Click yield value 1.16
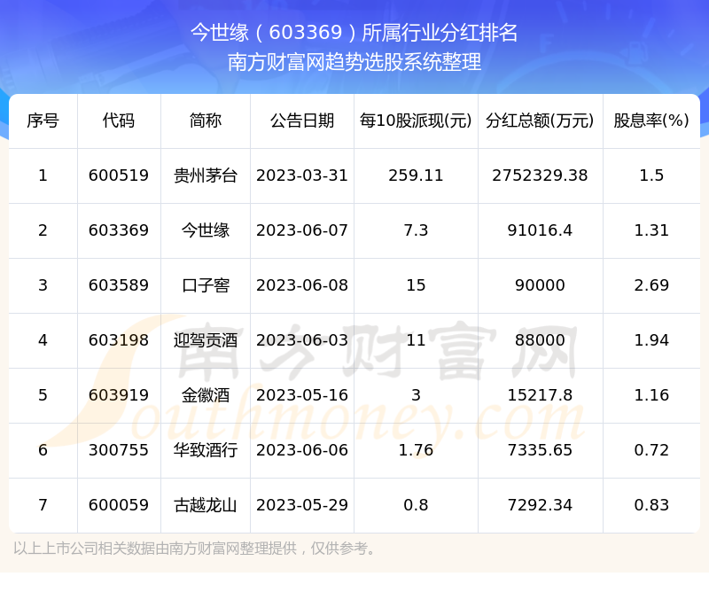Image resolution: width=709 pixels, height=592 pixels. 651,395
